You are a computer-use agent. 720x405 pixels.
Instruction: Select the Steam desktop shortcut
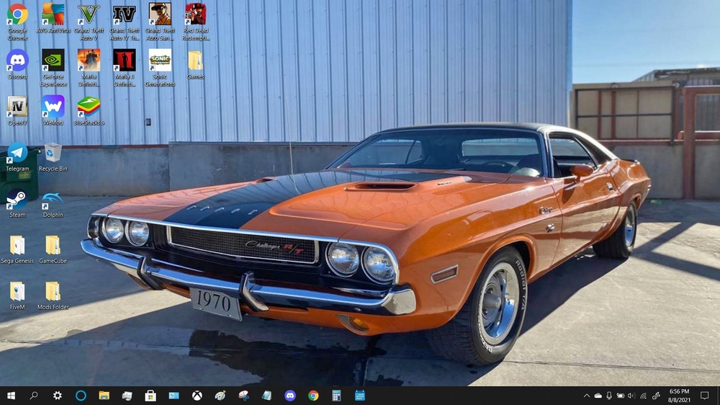tap(17, 199)
